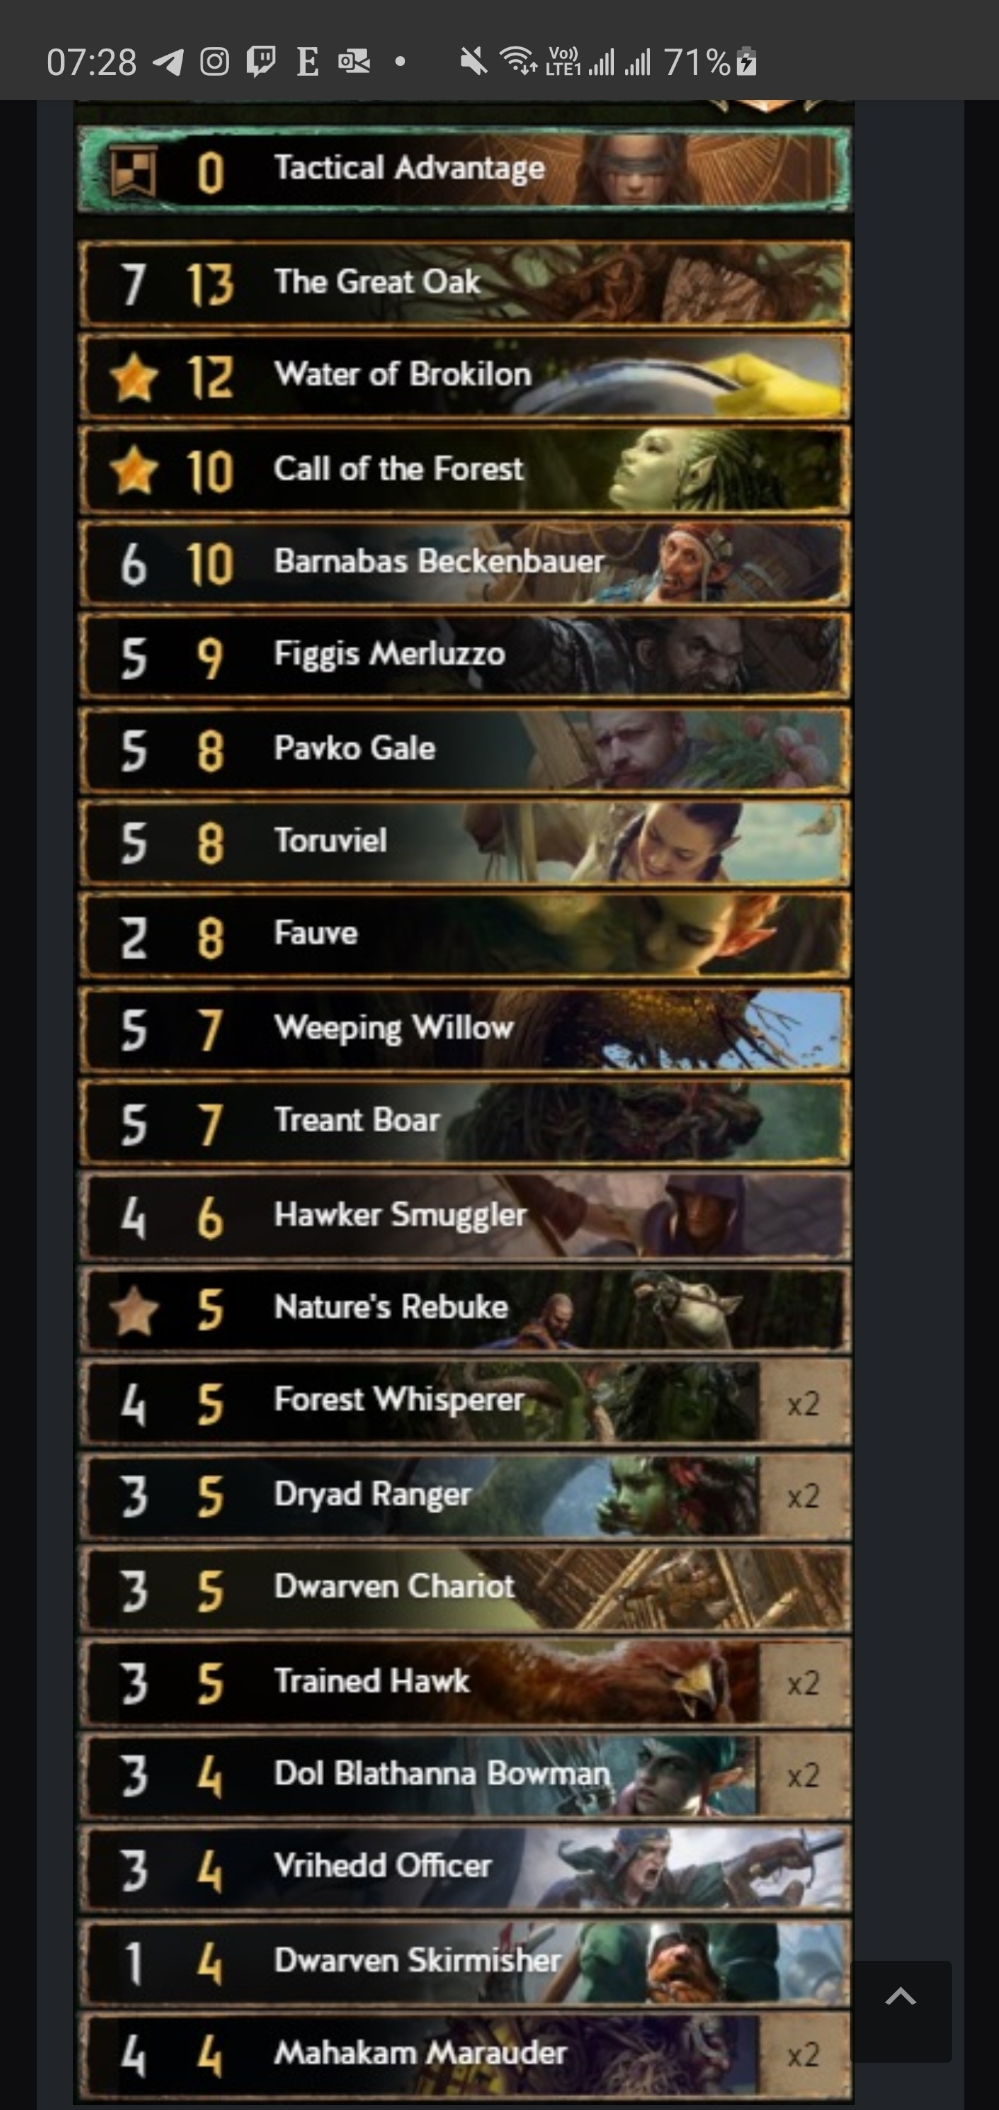Open the Figgis Merluzzo card entry

click(464, 657)
